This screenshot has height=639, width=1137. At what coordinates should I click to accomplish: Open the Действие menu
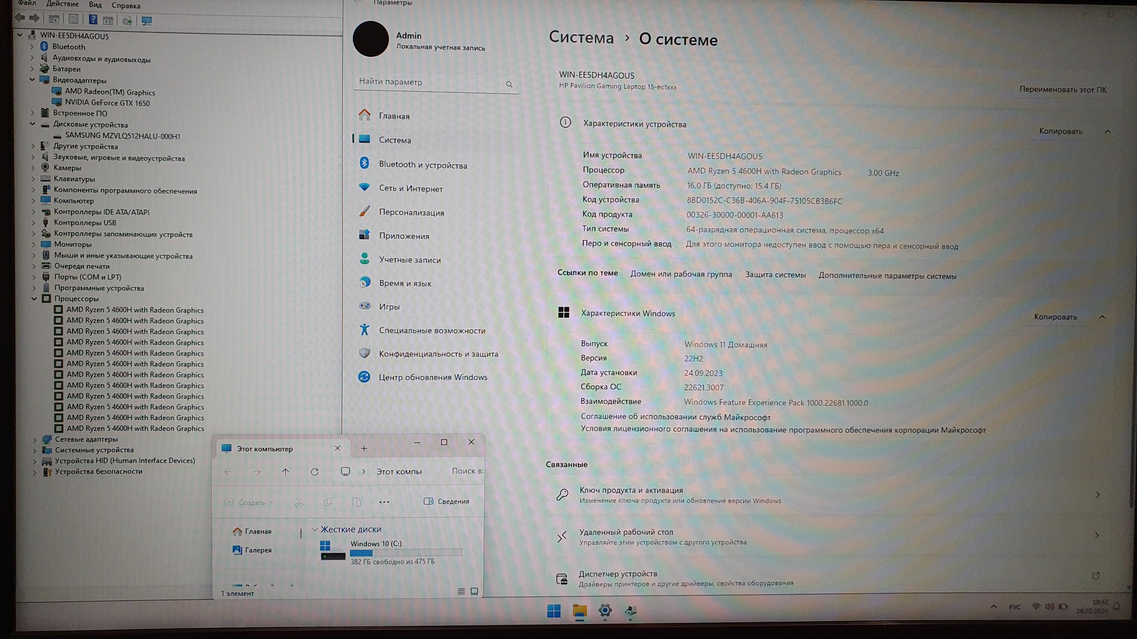tap(62, 4)
